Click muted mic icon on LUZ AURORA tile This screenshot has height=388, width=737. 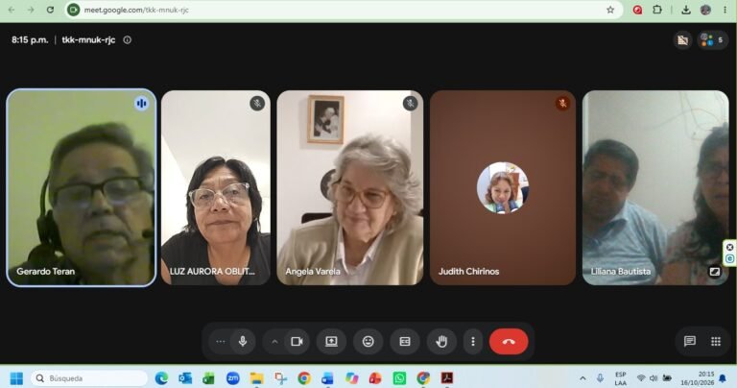click(257, 103)
